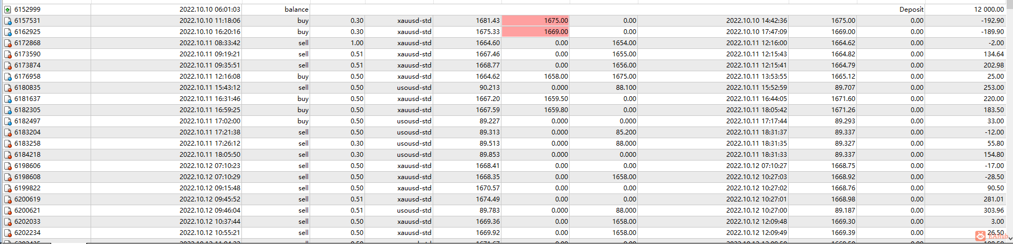
Task: Select the buy icon for order 6182497
Action: (x=7, y=121)
